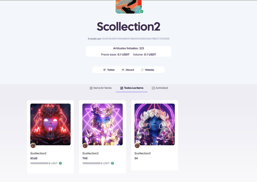Select the Todos Los Items tab
The image size is (257, 182).
[x=132, y=88]
